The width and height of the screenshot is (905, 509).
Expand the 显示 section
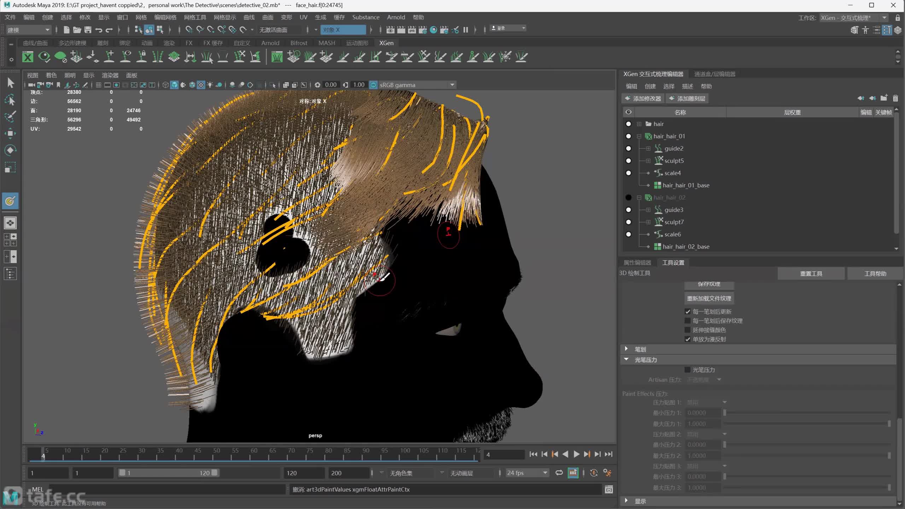point(626,501)
